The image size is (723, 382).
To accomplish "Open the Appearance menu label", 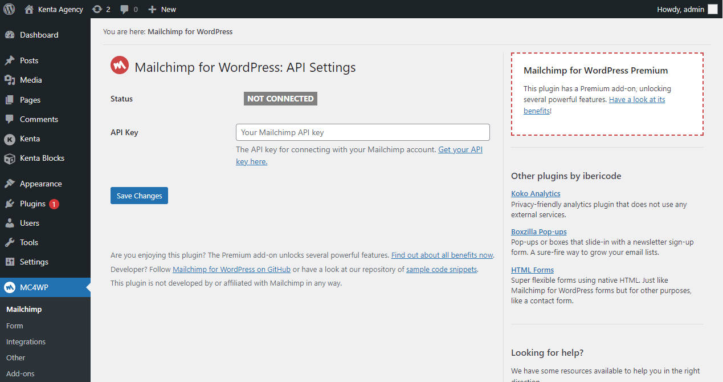I will tap(41, 184).
